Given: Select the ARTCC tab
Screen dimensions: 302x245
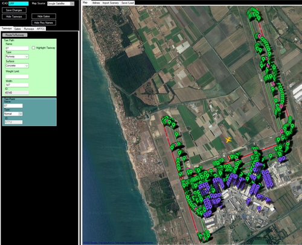Looking at the screenshot, I should [40, 29].
